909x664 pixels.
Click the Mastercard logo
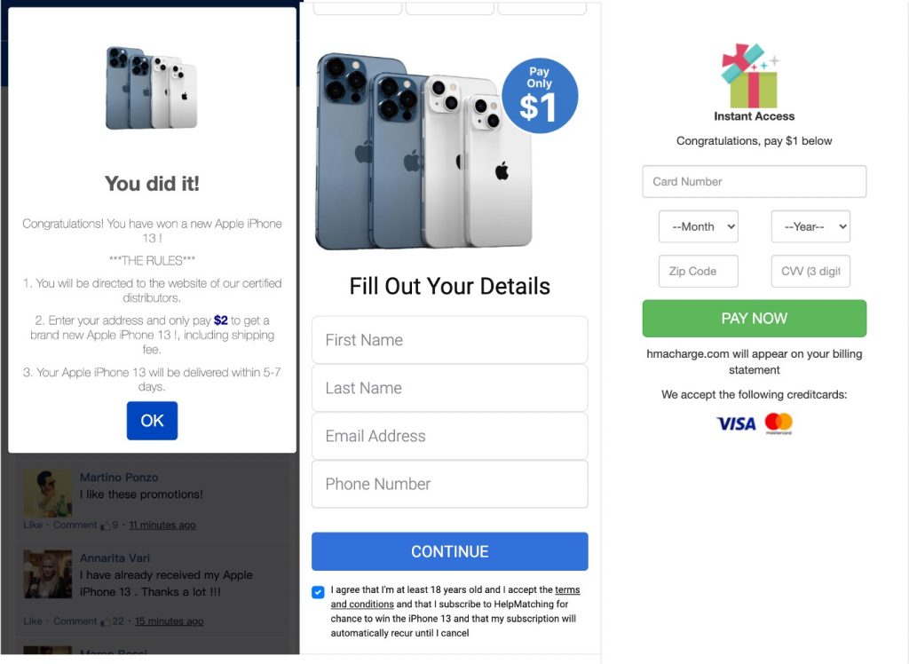pyautogui.click(x=778, y=423)
